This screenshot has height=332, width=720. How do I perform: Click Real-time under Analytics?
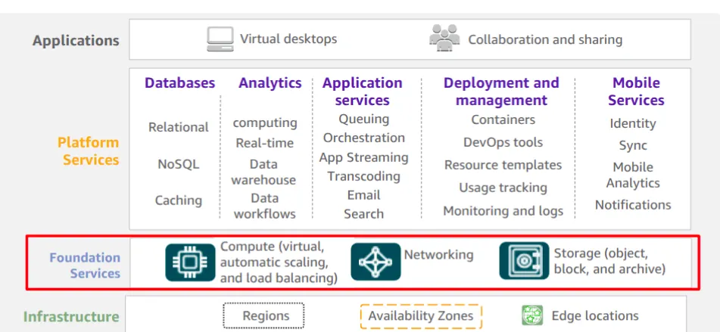(264, 143)
